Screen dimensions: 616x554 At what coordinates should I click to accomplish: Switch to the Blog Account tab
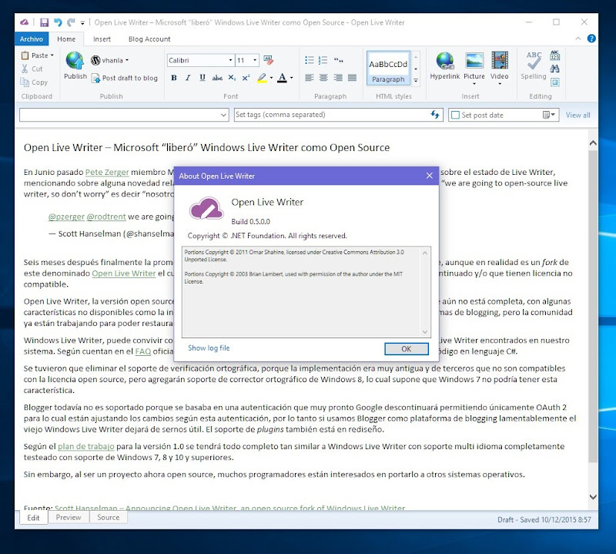click(149, 39)
